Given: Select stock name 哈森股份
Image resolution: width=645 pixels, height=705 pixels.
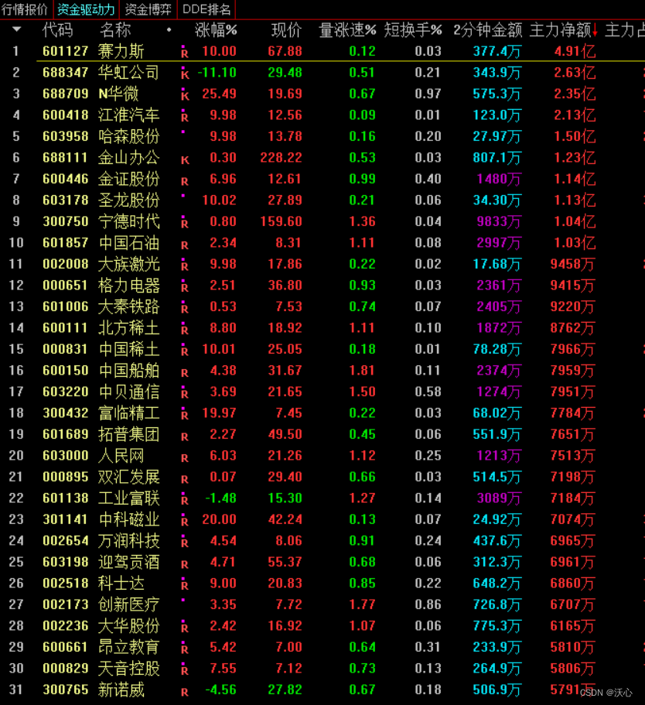Looking at the screenshot, I should [x=128, y=136].
